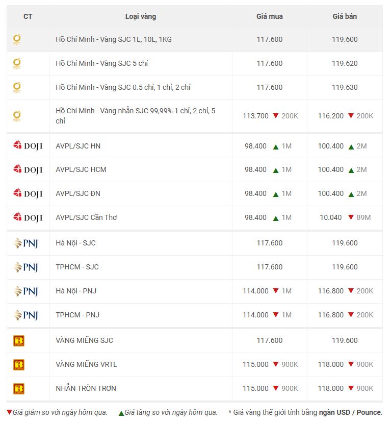Click PNJ logo in TPHCM - PNJ row
This screenshot has height=423, width=391.
click(26, 315)
